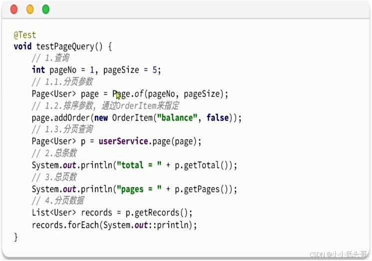
Task: Click the comment mentioning OrderItem
Action: [x=105, y=106]
